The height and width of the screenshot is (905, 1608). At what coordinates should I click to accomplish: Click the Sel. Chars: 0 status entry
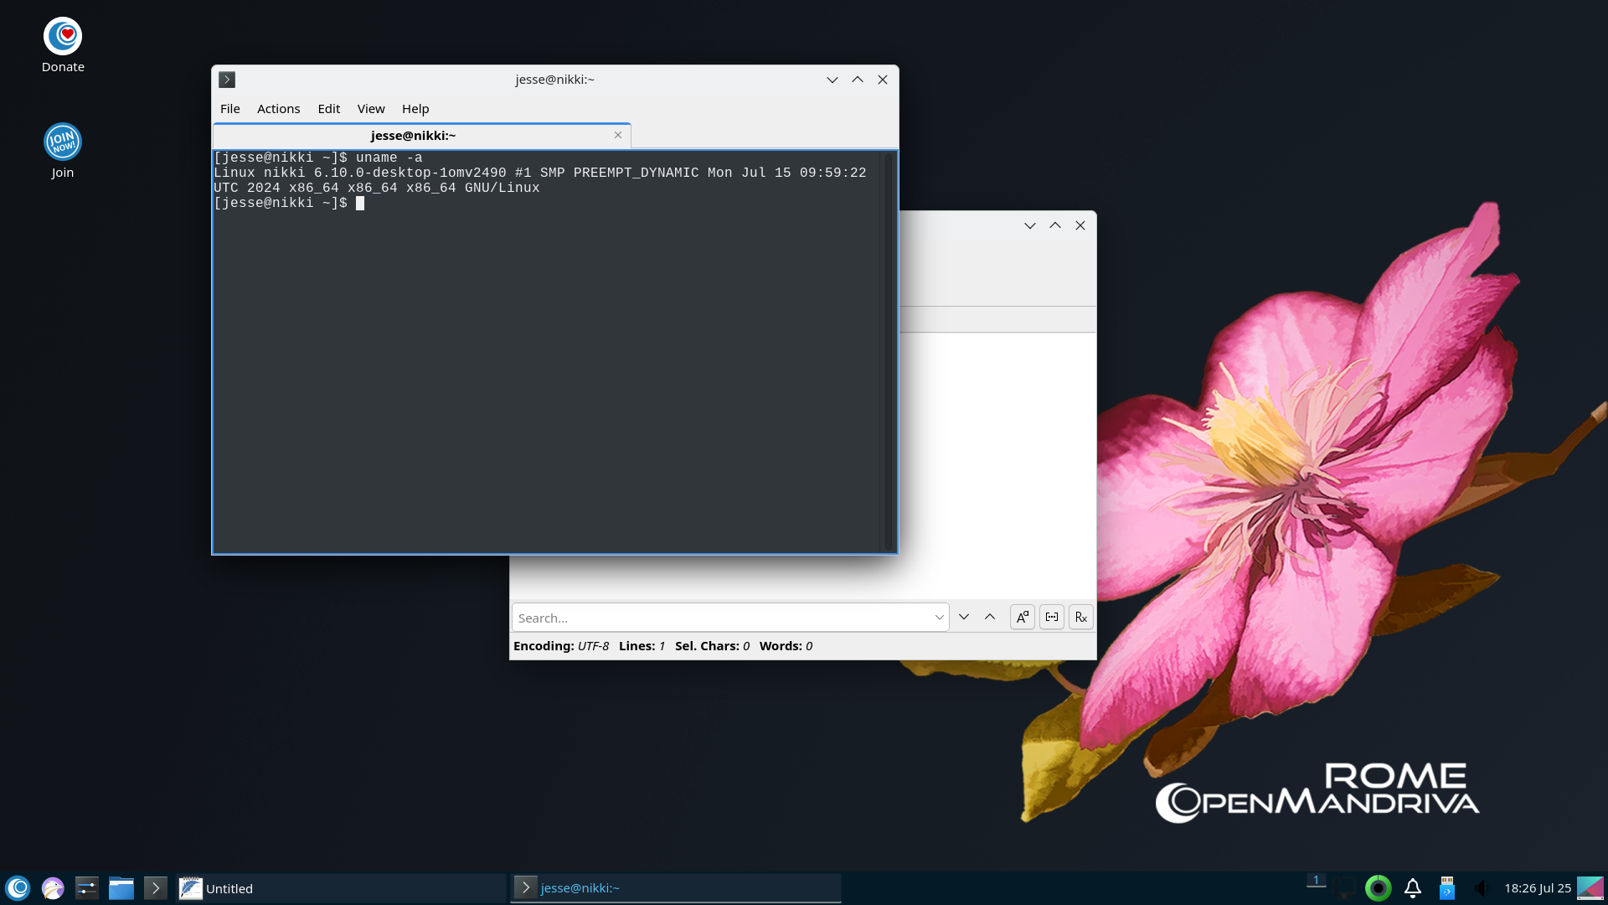pos(712,646)
